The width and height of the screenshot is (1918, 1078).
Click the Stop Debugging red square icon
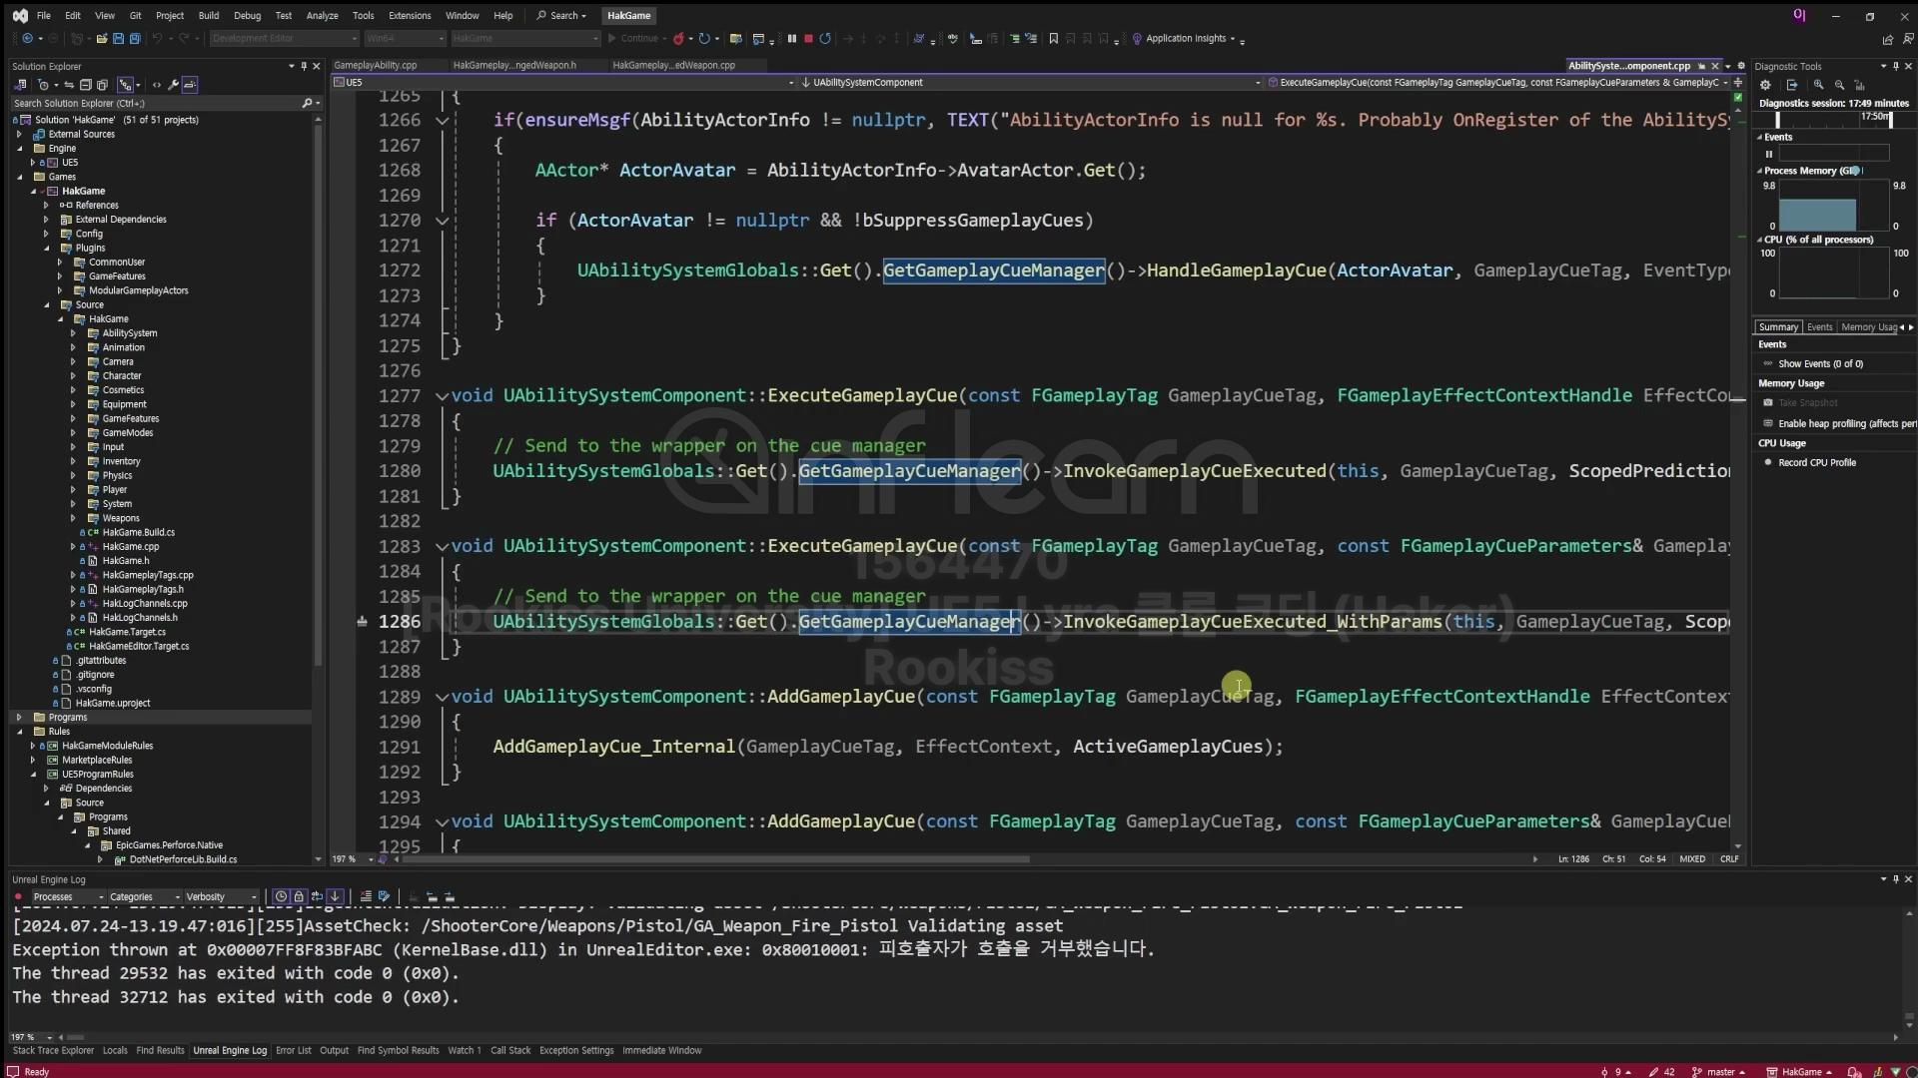click(808, 39)
